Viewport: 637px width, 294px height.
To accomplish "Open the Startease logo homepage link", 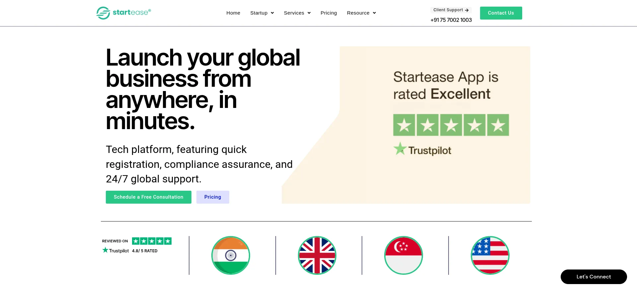I will 123,13.
